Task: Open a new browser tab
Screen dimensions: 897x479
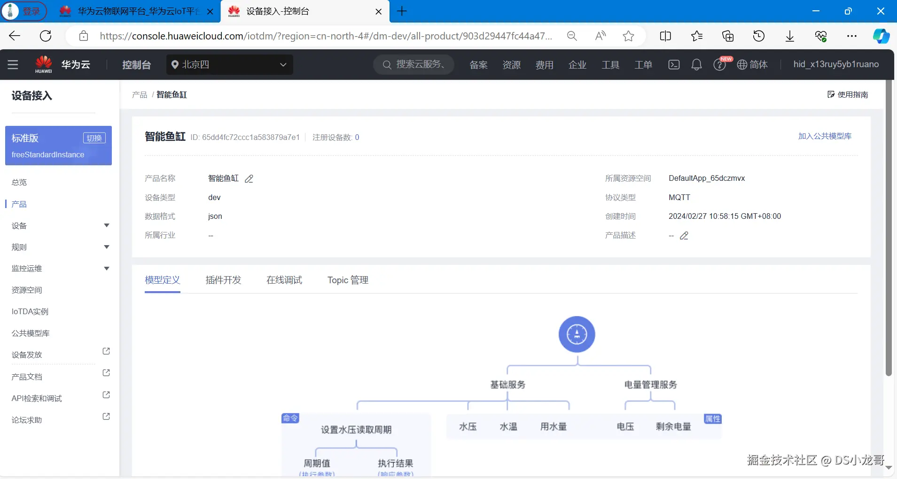Action: click(x=402, y=11)
